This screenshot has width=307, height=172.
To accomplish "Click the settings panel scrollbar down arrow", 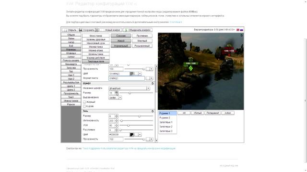I will pos(156,140).
